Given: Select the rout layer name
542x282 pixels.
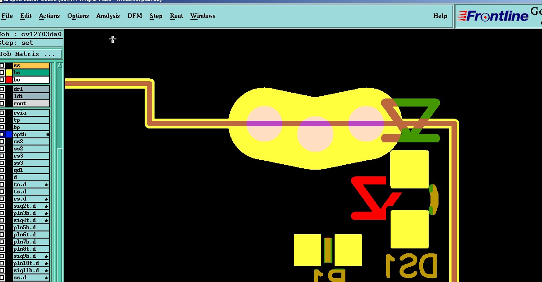Looking at the screenshot, I should pos(31,103).
